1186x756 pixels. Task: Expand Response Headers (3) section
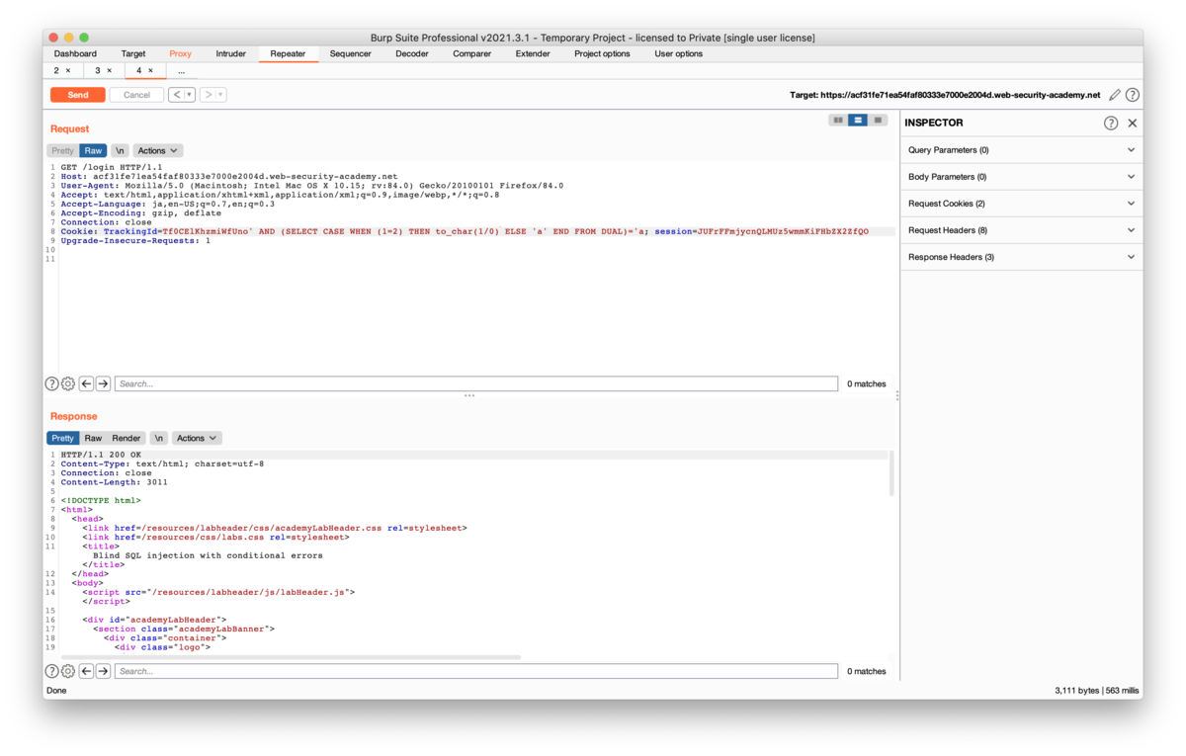click(1021, 257)
